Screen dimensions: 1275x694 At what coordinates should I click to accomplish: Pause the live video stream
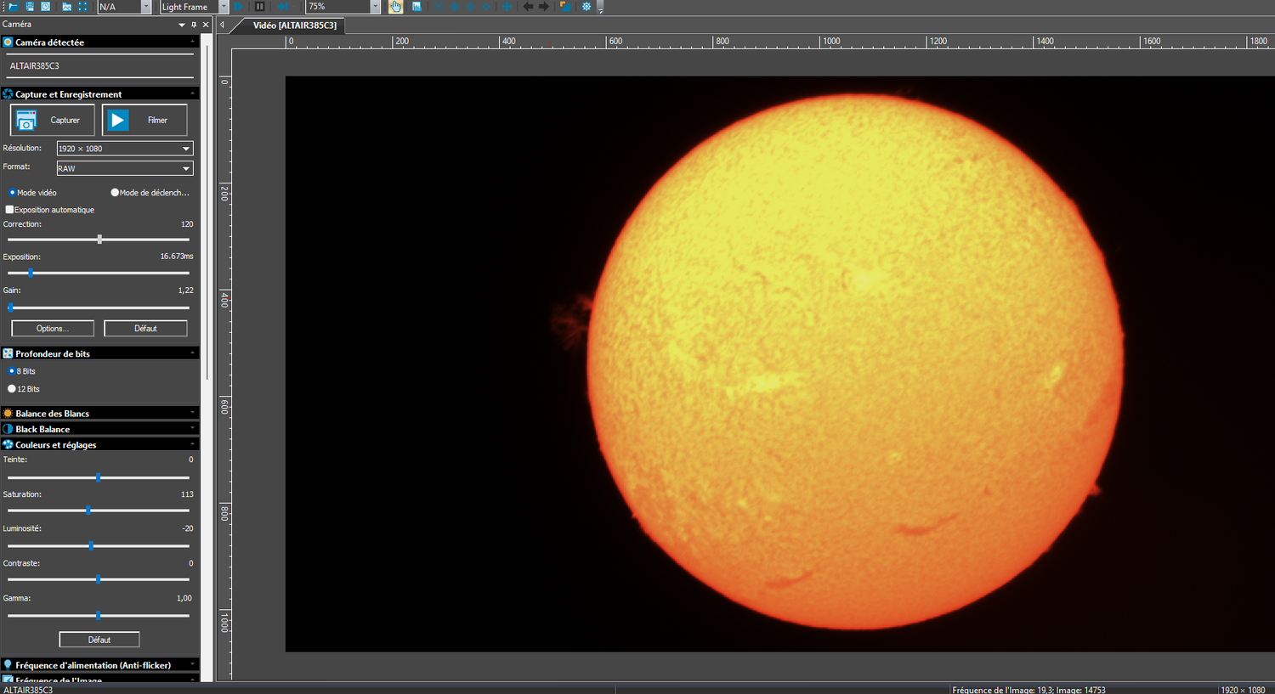pyautogui.click(x=260, y=6)
